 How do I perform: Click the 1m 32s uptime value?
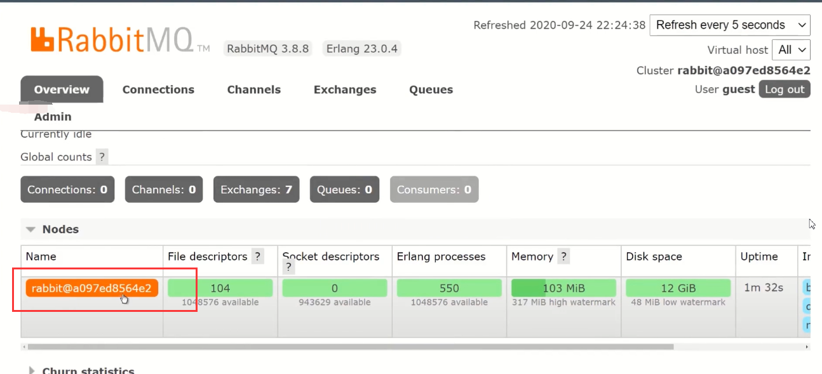pyautogui.click(x=764, y=288)
